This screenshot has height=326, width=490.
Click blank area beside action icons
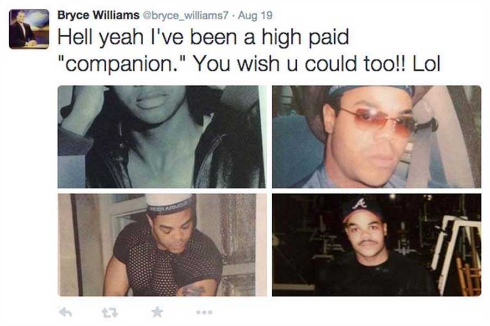pos(344,312)
